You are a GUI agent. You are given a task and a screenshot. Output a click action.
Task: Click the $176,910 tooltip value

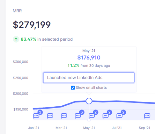point(89,58)
